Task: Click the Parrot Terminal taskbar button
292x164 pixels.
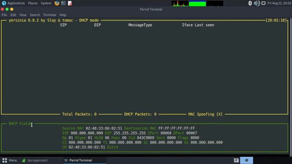Action: pyautogui.click(x=84, y=160)
